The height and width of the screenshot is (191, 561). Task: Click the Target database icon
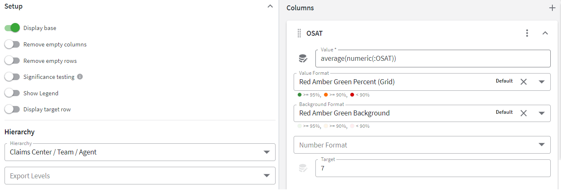303,168
